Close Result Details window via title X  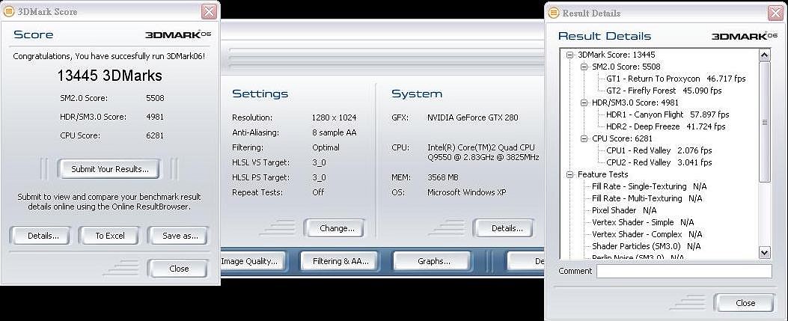pyautogui.click(x=776, y=13)
